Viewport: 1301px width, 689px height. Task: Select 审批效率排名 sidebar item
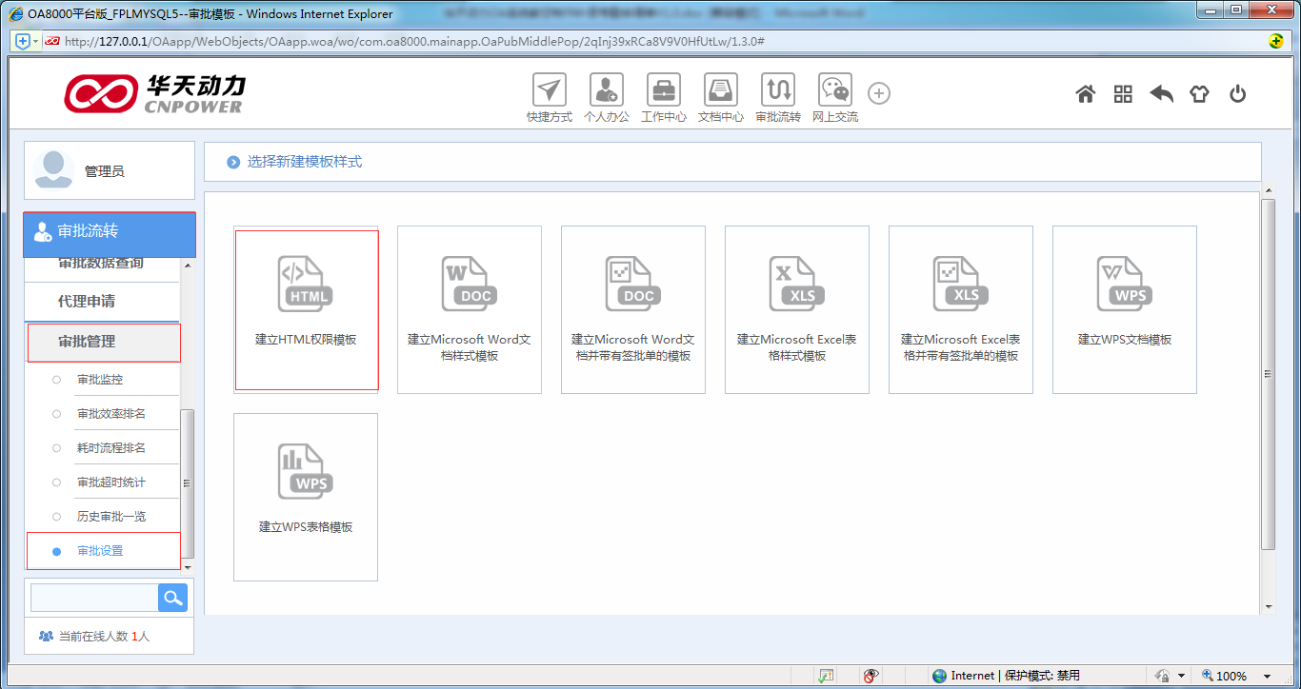point(110,414)
